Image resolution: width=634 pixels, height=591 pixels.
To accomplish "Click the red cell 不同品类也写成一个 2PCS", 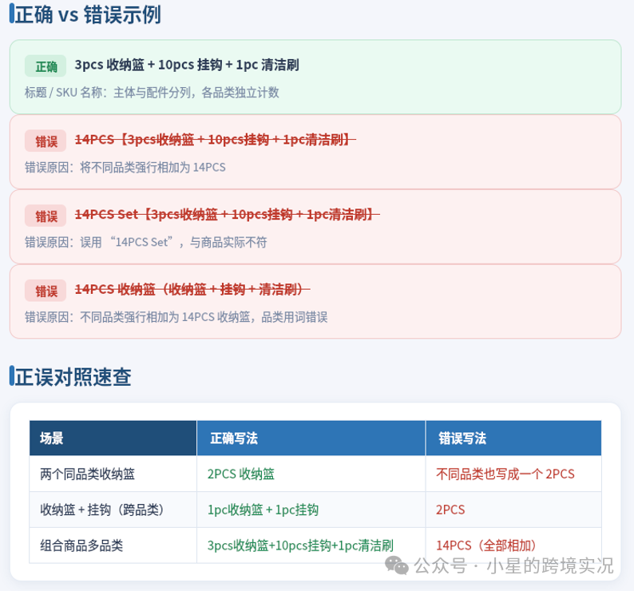I will 513,474.
